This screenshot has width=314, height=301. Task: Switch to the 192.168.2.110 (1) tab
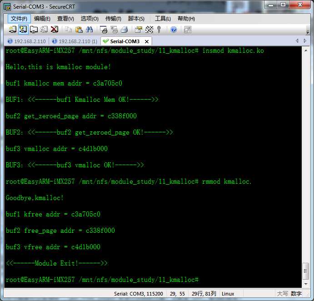(75, 41)
